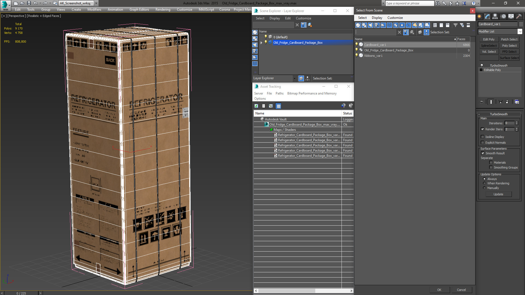Click Invert Selection icon in Select From Scene
The height and width of the screenshot is (295, 525).
pyautogui.click(x=448, y=25)
